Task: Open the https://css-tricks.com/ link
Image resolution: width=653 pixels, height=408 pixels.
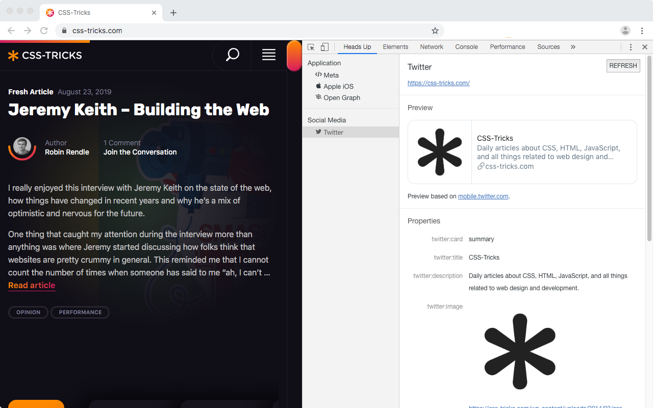Action: (439, 83)
